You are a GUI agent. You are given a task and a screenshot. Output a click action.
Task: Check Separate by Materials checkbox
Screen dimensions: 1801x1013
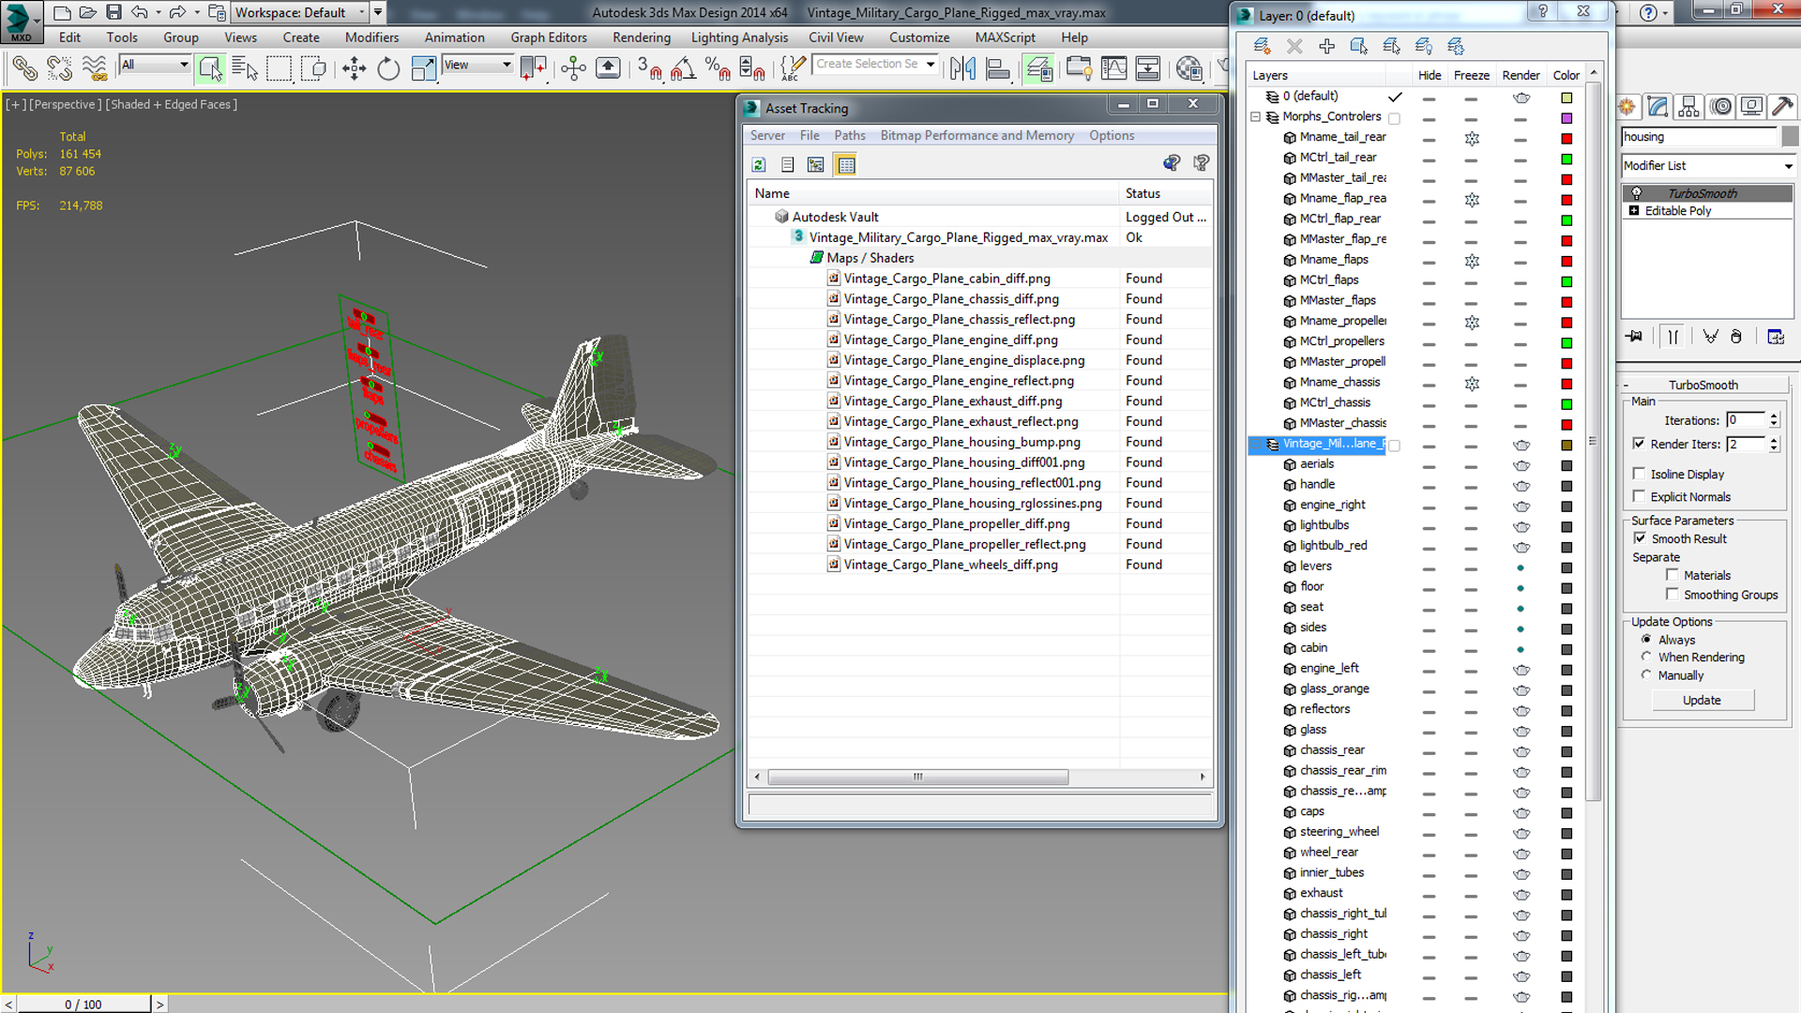click(x=1672, y=575)
